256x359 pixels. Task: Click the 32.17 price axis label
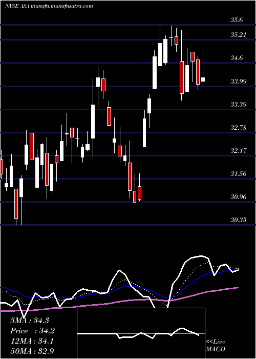238,150
